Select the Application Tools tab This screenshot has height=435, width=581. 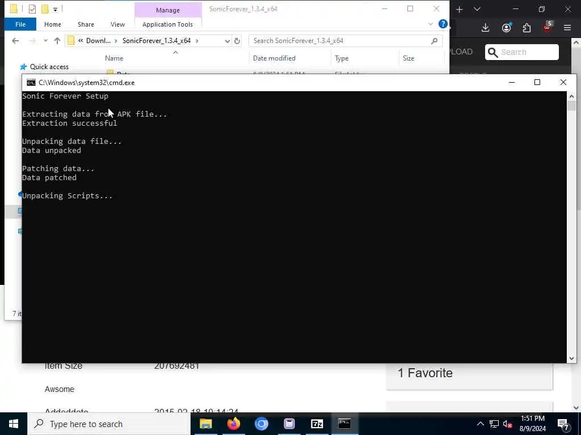coord(167,24)
